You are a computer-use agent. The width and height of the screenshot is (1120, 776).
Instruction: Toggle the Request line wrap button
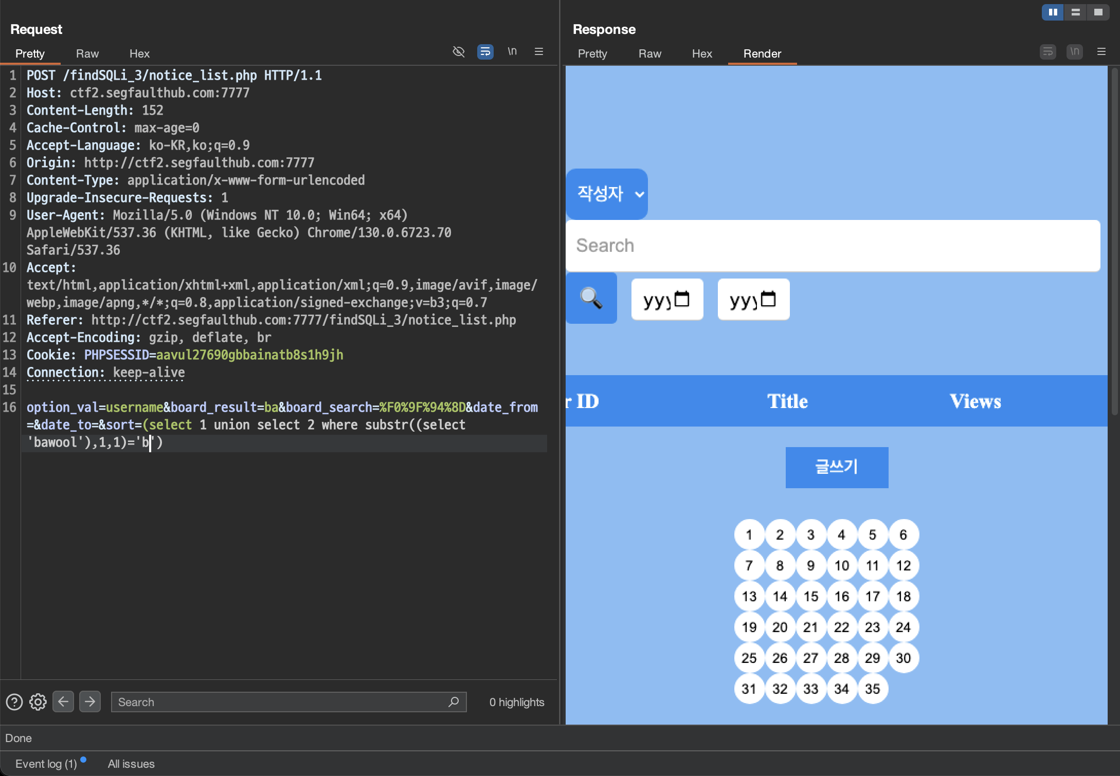[x=485, y=52]
